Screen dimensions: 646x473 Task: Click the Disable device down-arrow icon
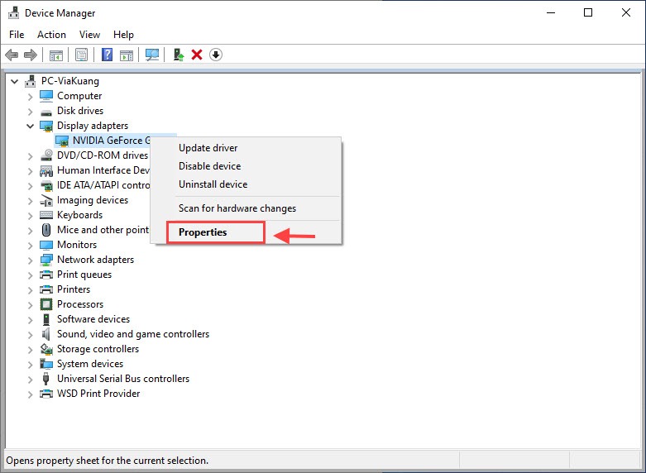216,55
